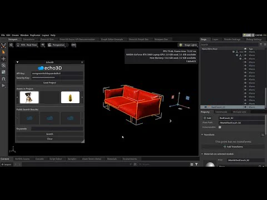Open the Console tab
The width and height of the screenshot is (267, 200).
coord(39,159)
